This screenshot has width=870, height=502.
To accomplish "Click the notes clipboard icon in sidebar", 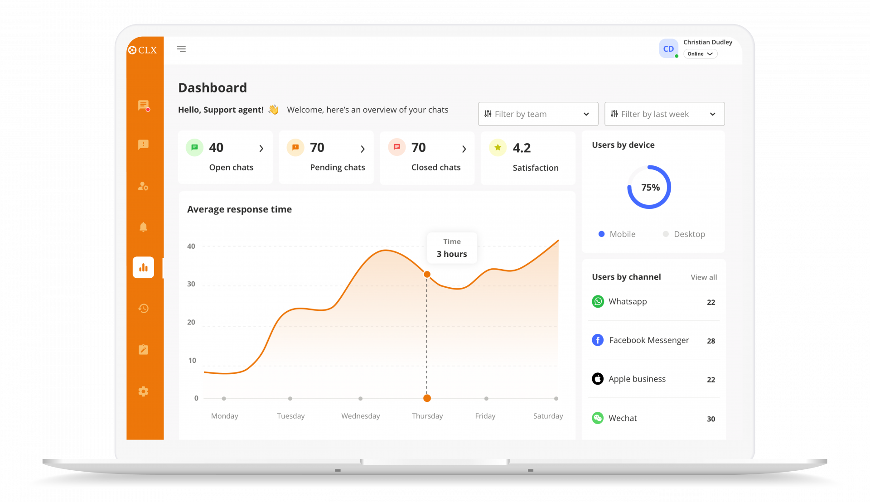I will point(143,349).
